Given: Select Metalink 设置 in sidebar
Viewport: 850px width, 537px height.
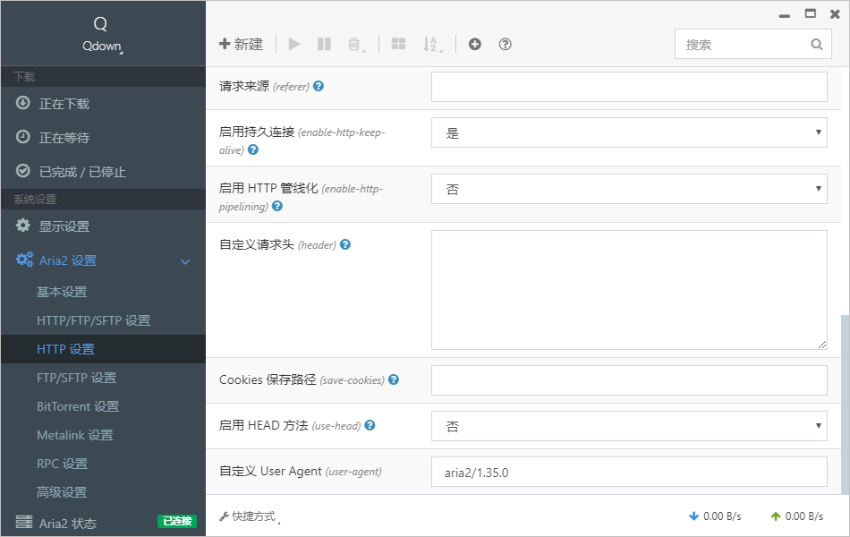Looking at the screenshot, I should [103, 435].
